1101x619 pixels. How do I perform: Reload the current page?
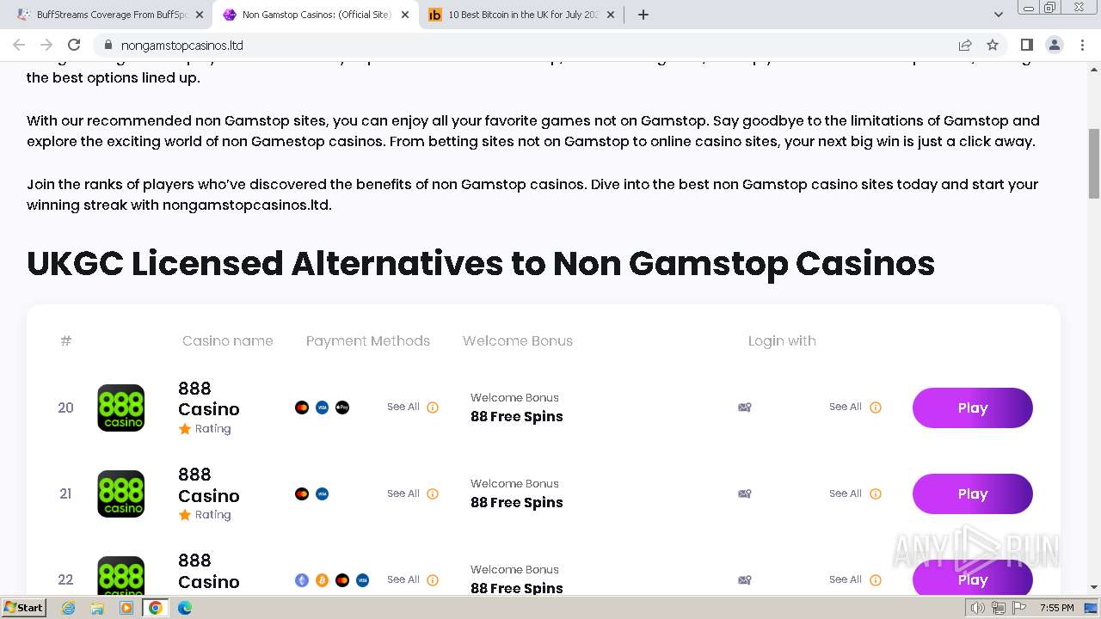coord(74,45)
